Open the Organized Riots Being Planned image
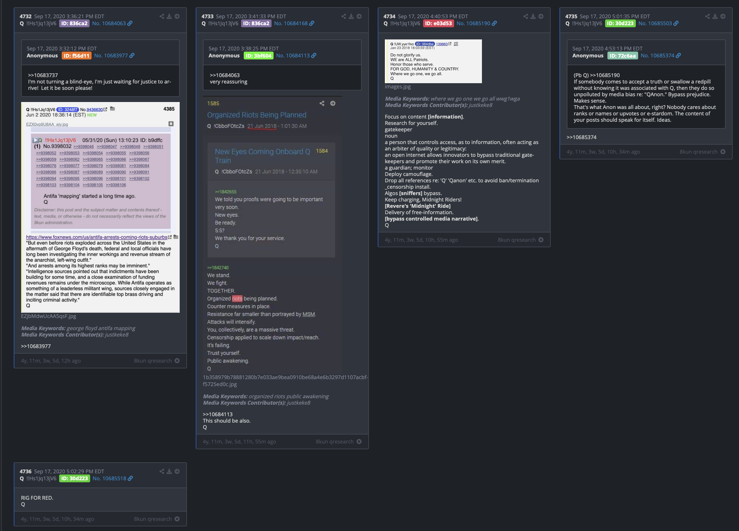This screenshot has width=739, height=531. point(272,234)
